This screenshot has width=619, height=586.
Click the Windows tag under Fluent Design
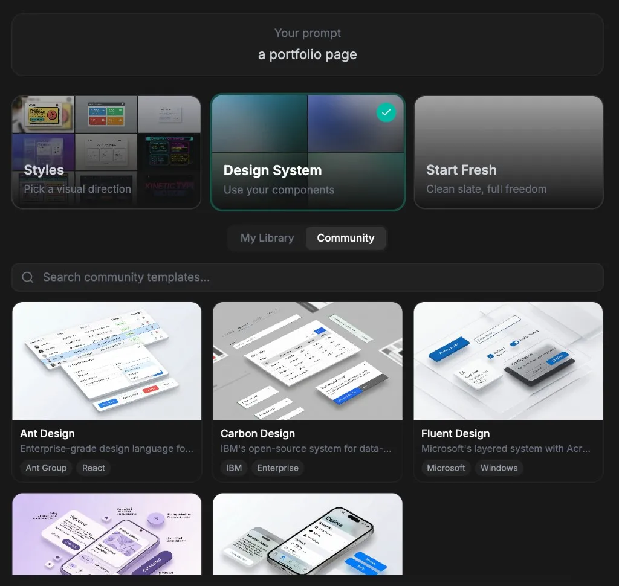499,468
